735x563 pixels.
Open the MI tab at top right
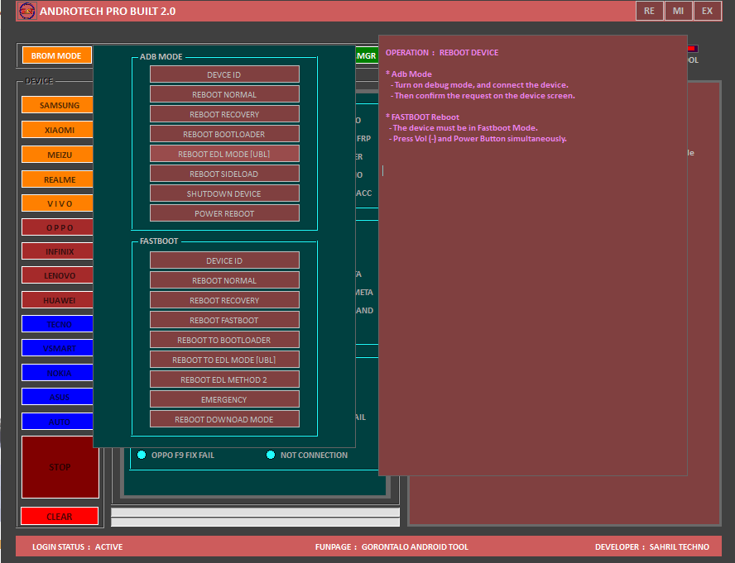coord(679,11)
